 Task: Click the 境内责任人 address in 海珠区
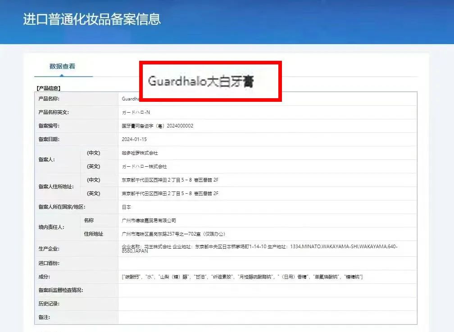pos(173,234)
